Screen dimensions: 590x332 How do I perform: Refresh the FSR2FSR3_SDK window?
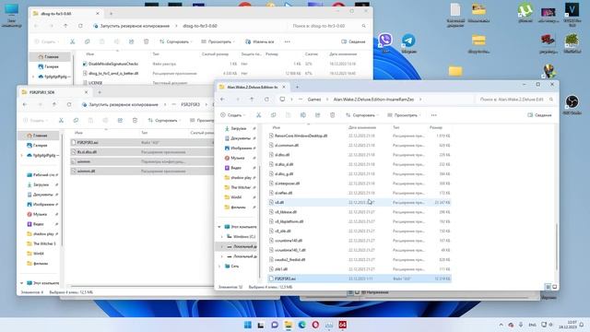coord(69,104)
